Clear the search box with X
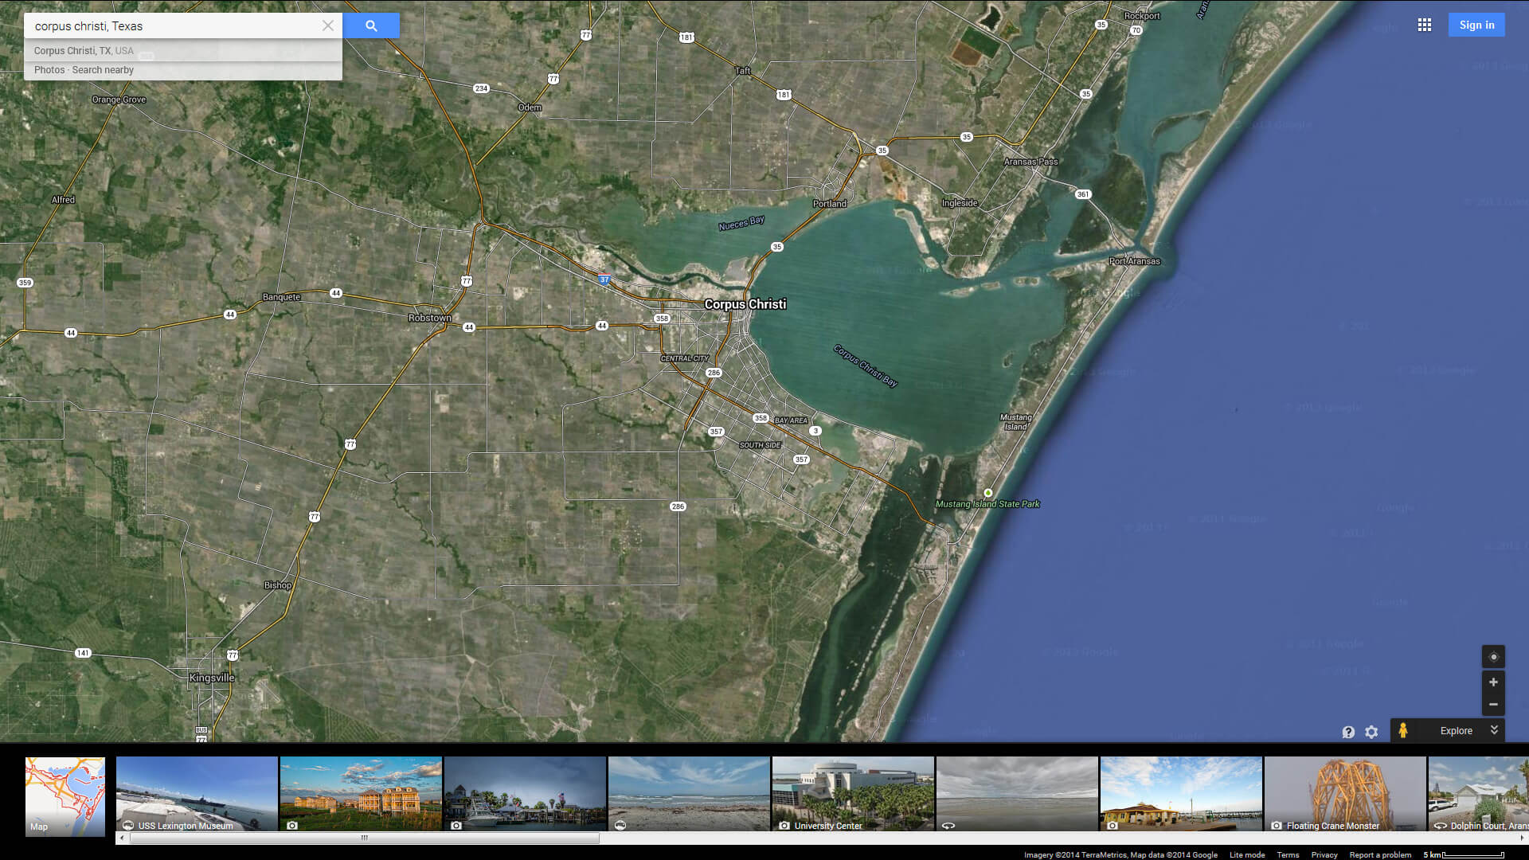 pos(327,25)
